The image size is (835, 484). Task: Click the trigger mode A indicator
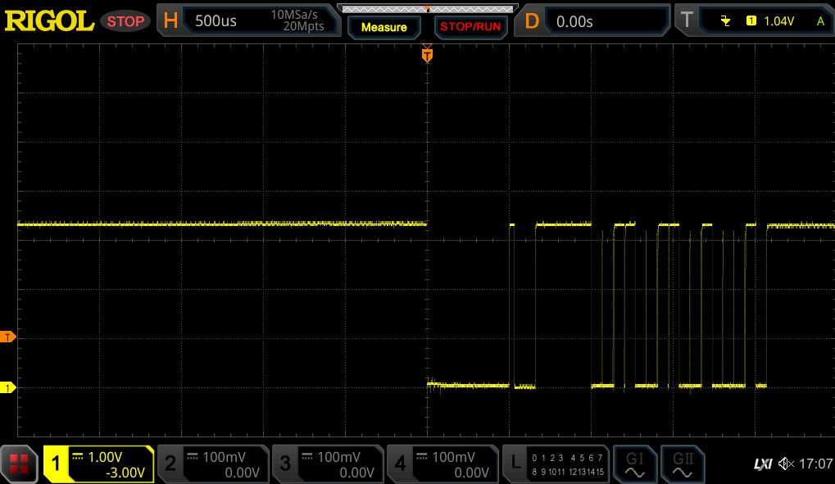[x=820, y=21]
